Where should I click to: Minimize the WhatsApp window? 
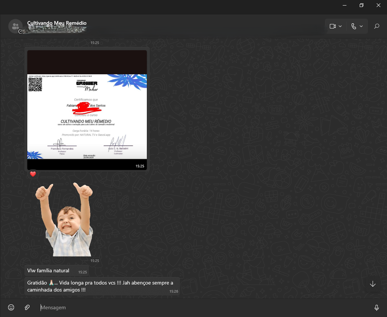click(345, 5)
